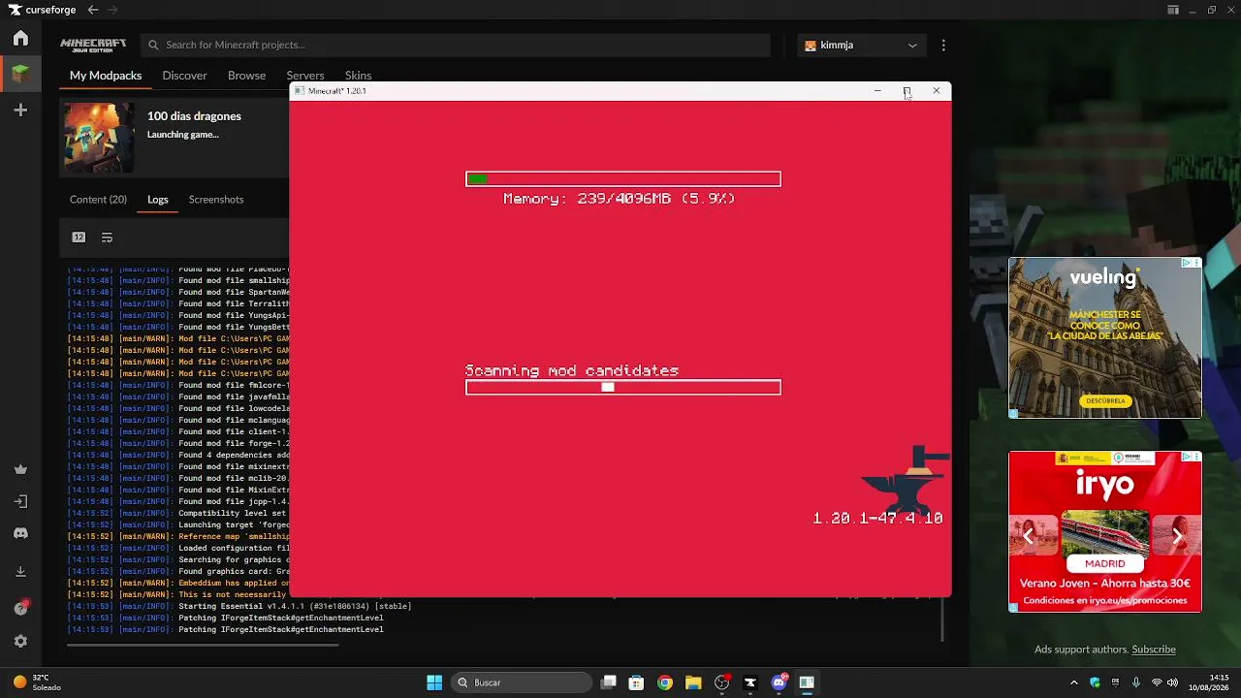Open Microsoft Store from the taskbar
This screenshot has width=1241, height=698.
point(637,682)
